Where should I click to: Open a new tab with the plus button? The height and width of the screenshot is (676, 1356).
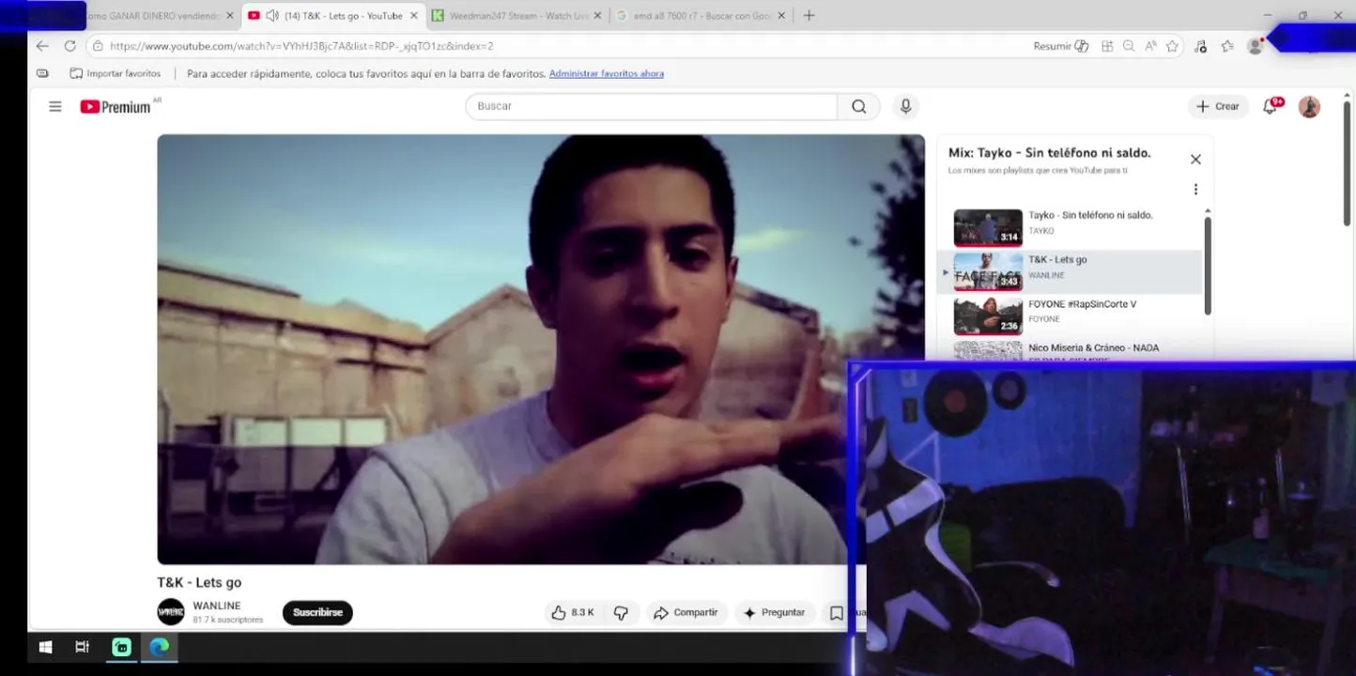(x=809, y=16)
